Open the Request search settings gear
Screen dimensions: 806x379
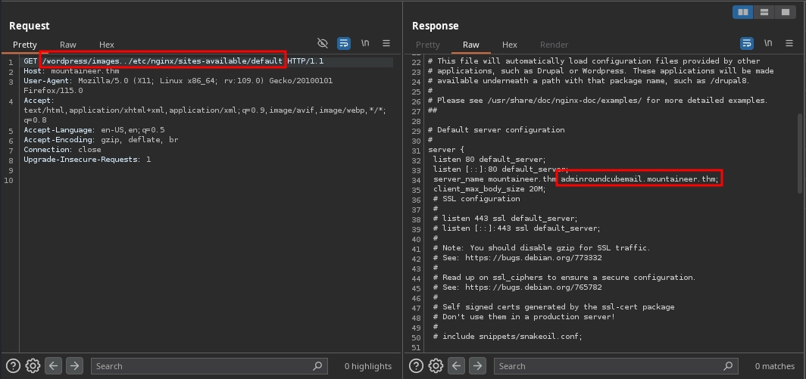(33, 366)
